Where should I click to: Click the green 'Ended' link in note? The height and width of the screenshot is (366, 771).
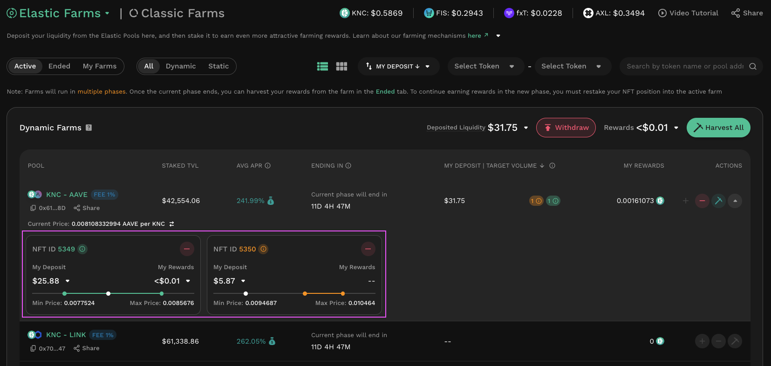(385, 92)
